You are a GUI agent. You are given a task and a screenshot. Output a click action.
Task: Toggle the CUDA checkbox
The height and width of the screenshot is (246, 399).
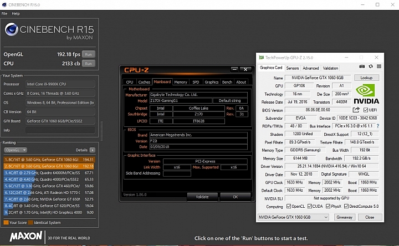coord(309,206)
